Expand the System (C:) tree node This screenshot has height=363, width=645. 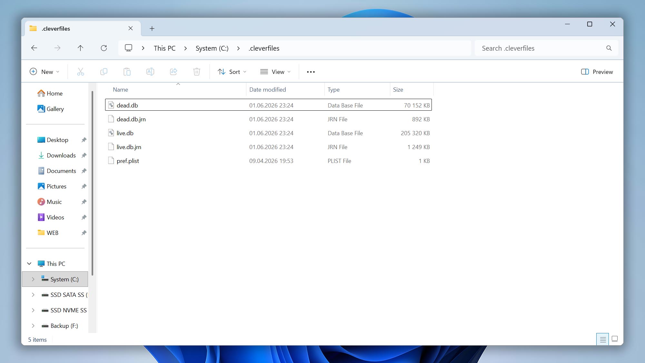(x=33, y=279)
